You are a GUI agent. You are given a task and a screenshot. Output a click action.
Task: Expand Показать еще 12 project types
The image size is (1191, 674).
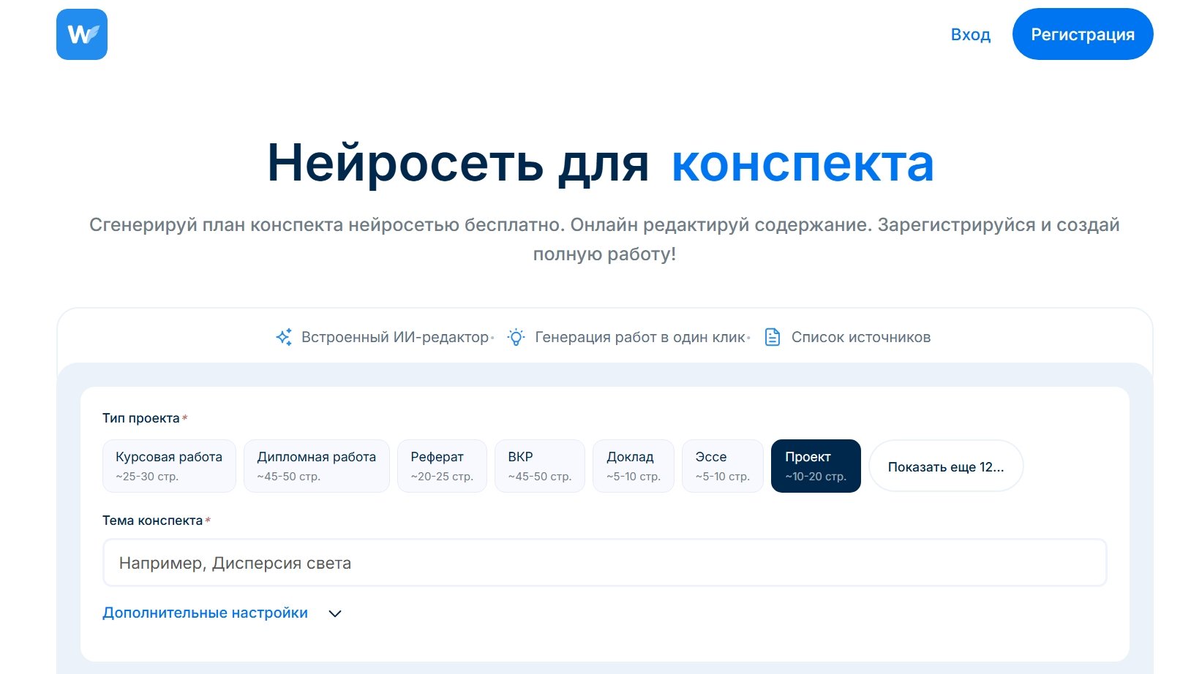click(x=946, y=466)
